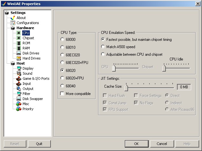
Task: Click the JIT Cache Size slider thumb
Action: [126, 88]
